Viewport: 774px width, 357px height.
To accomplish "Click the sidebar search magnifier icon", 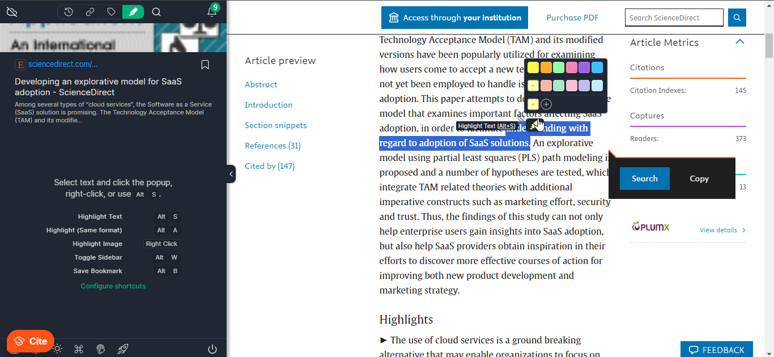I will pyautogui.click(x=157, y=12).
